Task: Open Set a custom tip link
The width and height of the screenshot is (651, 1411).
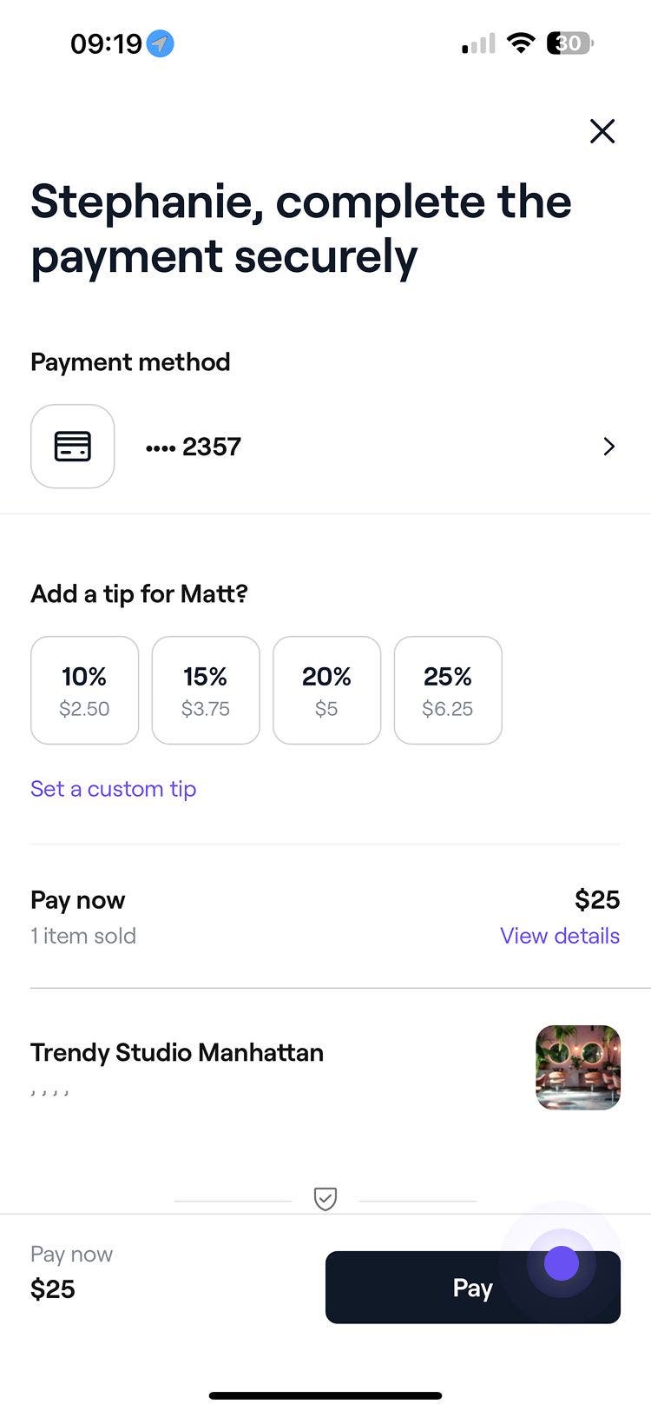Action: coord(113,789)
